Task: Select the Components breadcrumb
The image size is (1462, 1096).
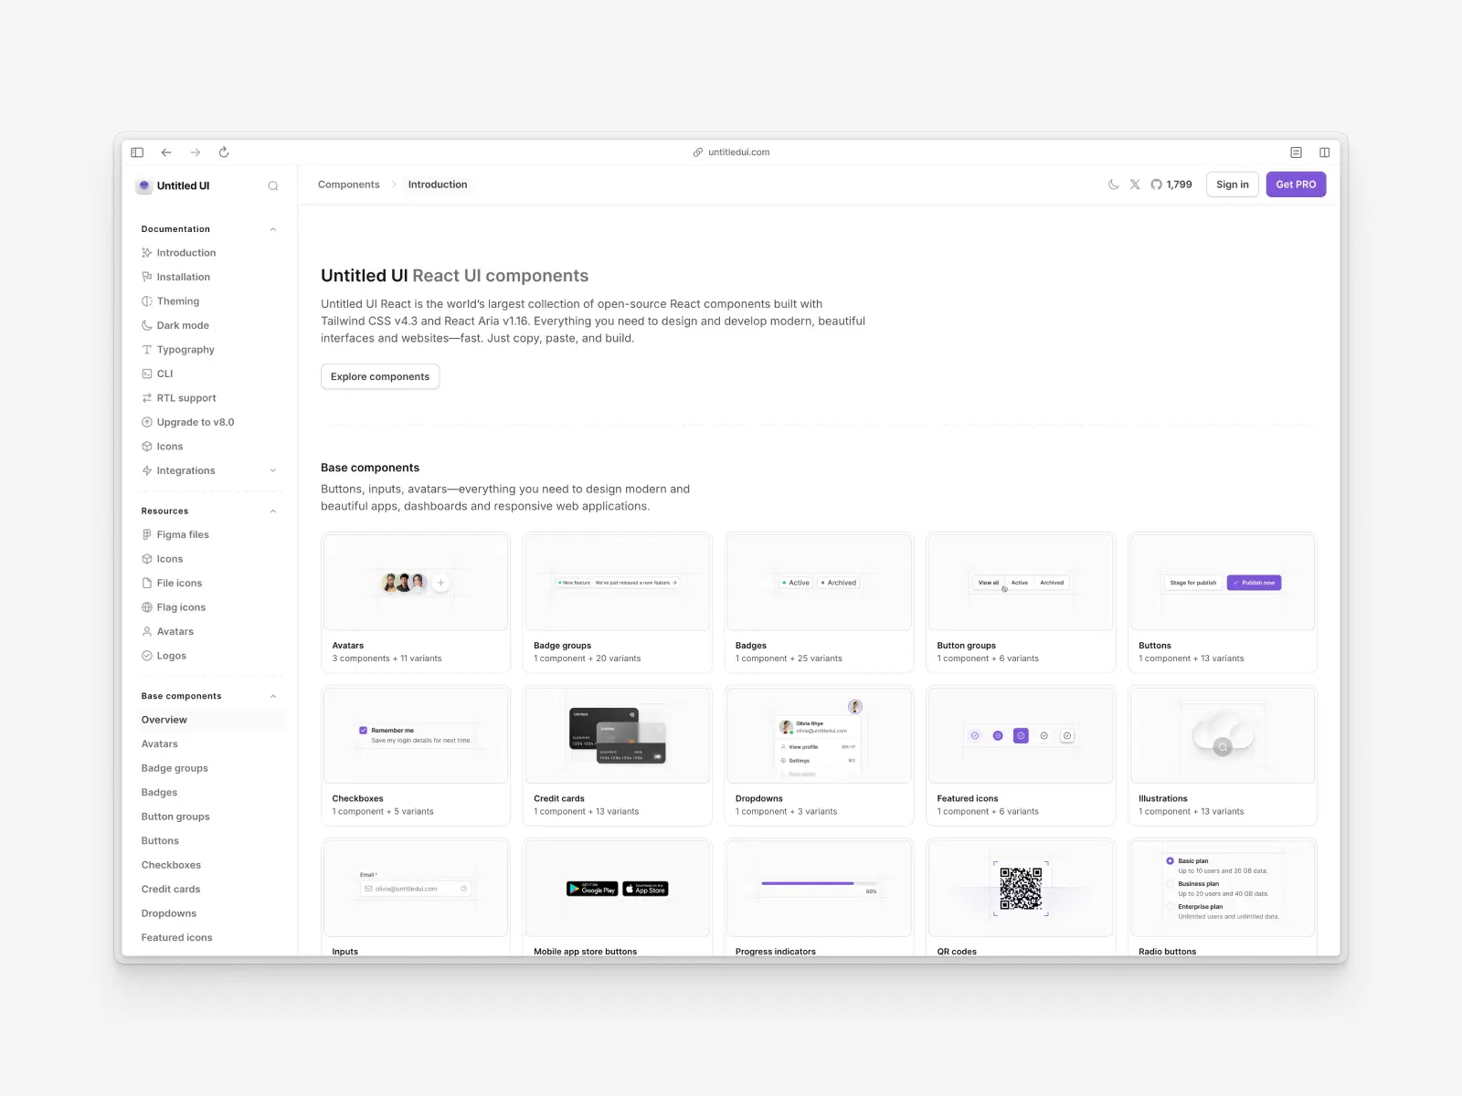Action: [x=349, y=184]
